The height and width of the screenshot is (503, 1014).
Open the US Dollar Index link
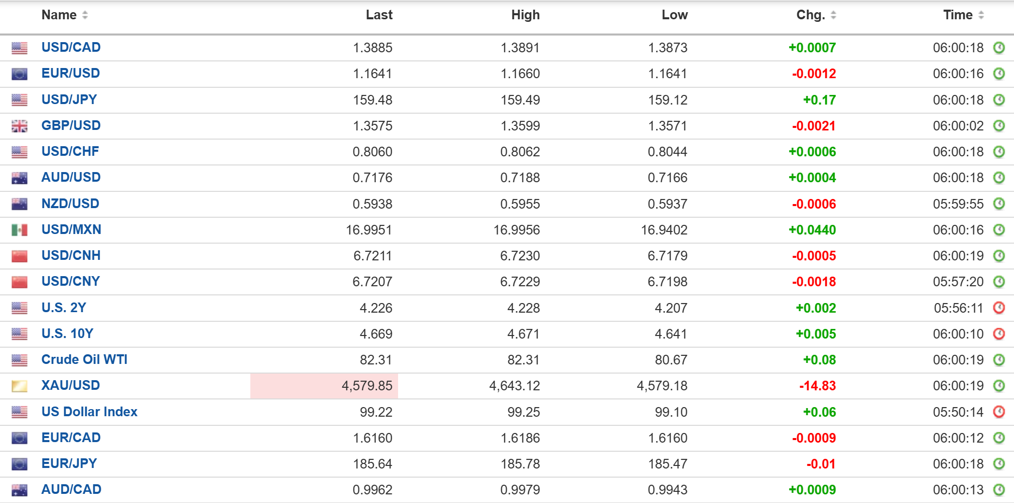coord(89,412)
